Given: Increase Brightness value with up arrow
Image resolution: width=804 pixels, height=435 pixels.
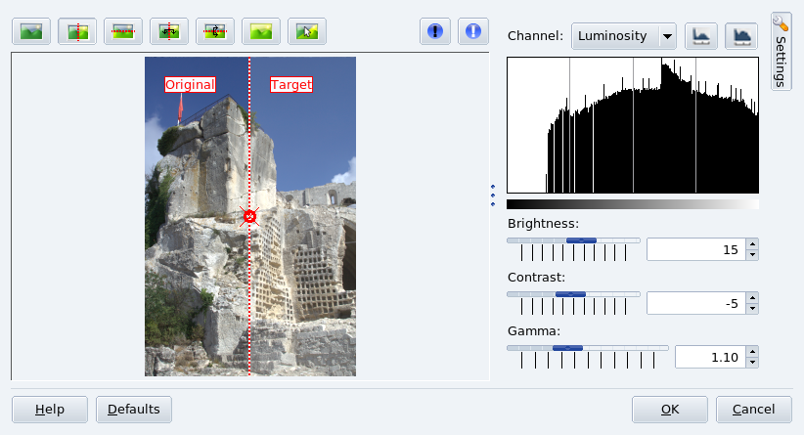Looking at the screenshot, I should (752, 244).
